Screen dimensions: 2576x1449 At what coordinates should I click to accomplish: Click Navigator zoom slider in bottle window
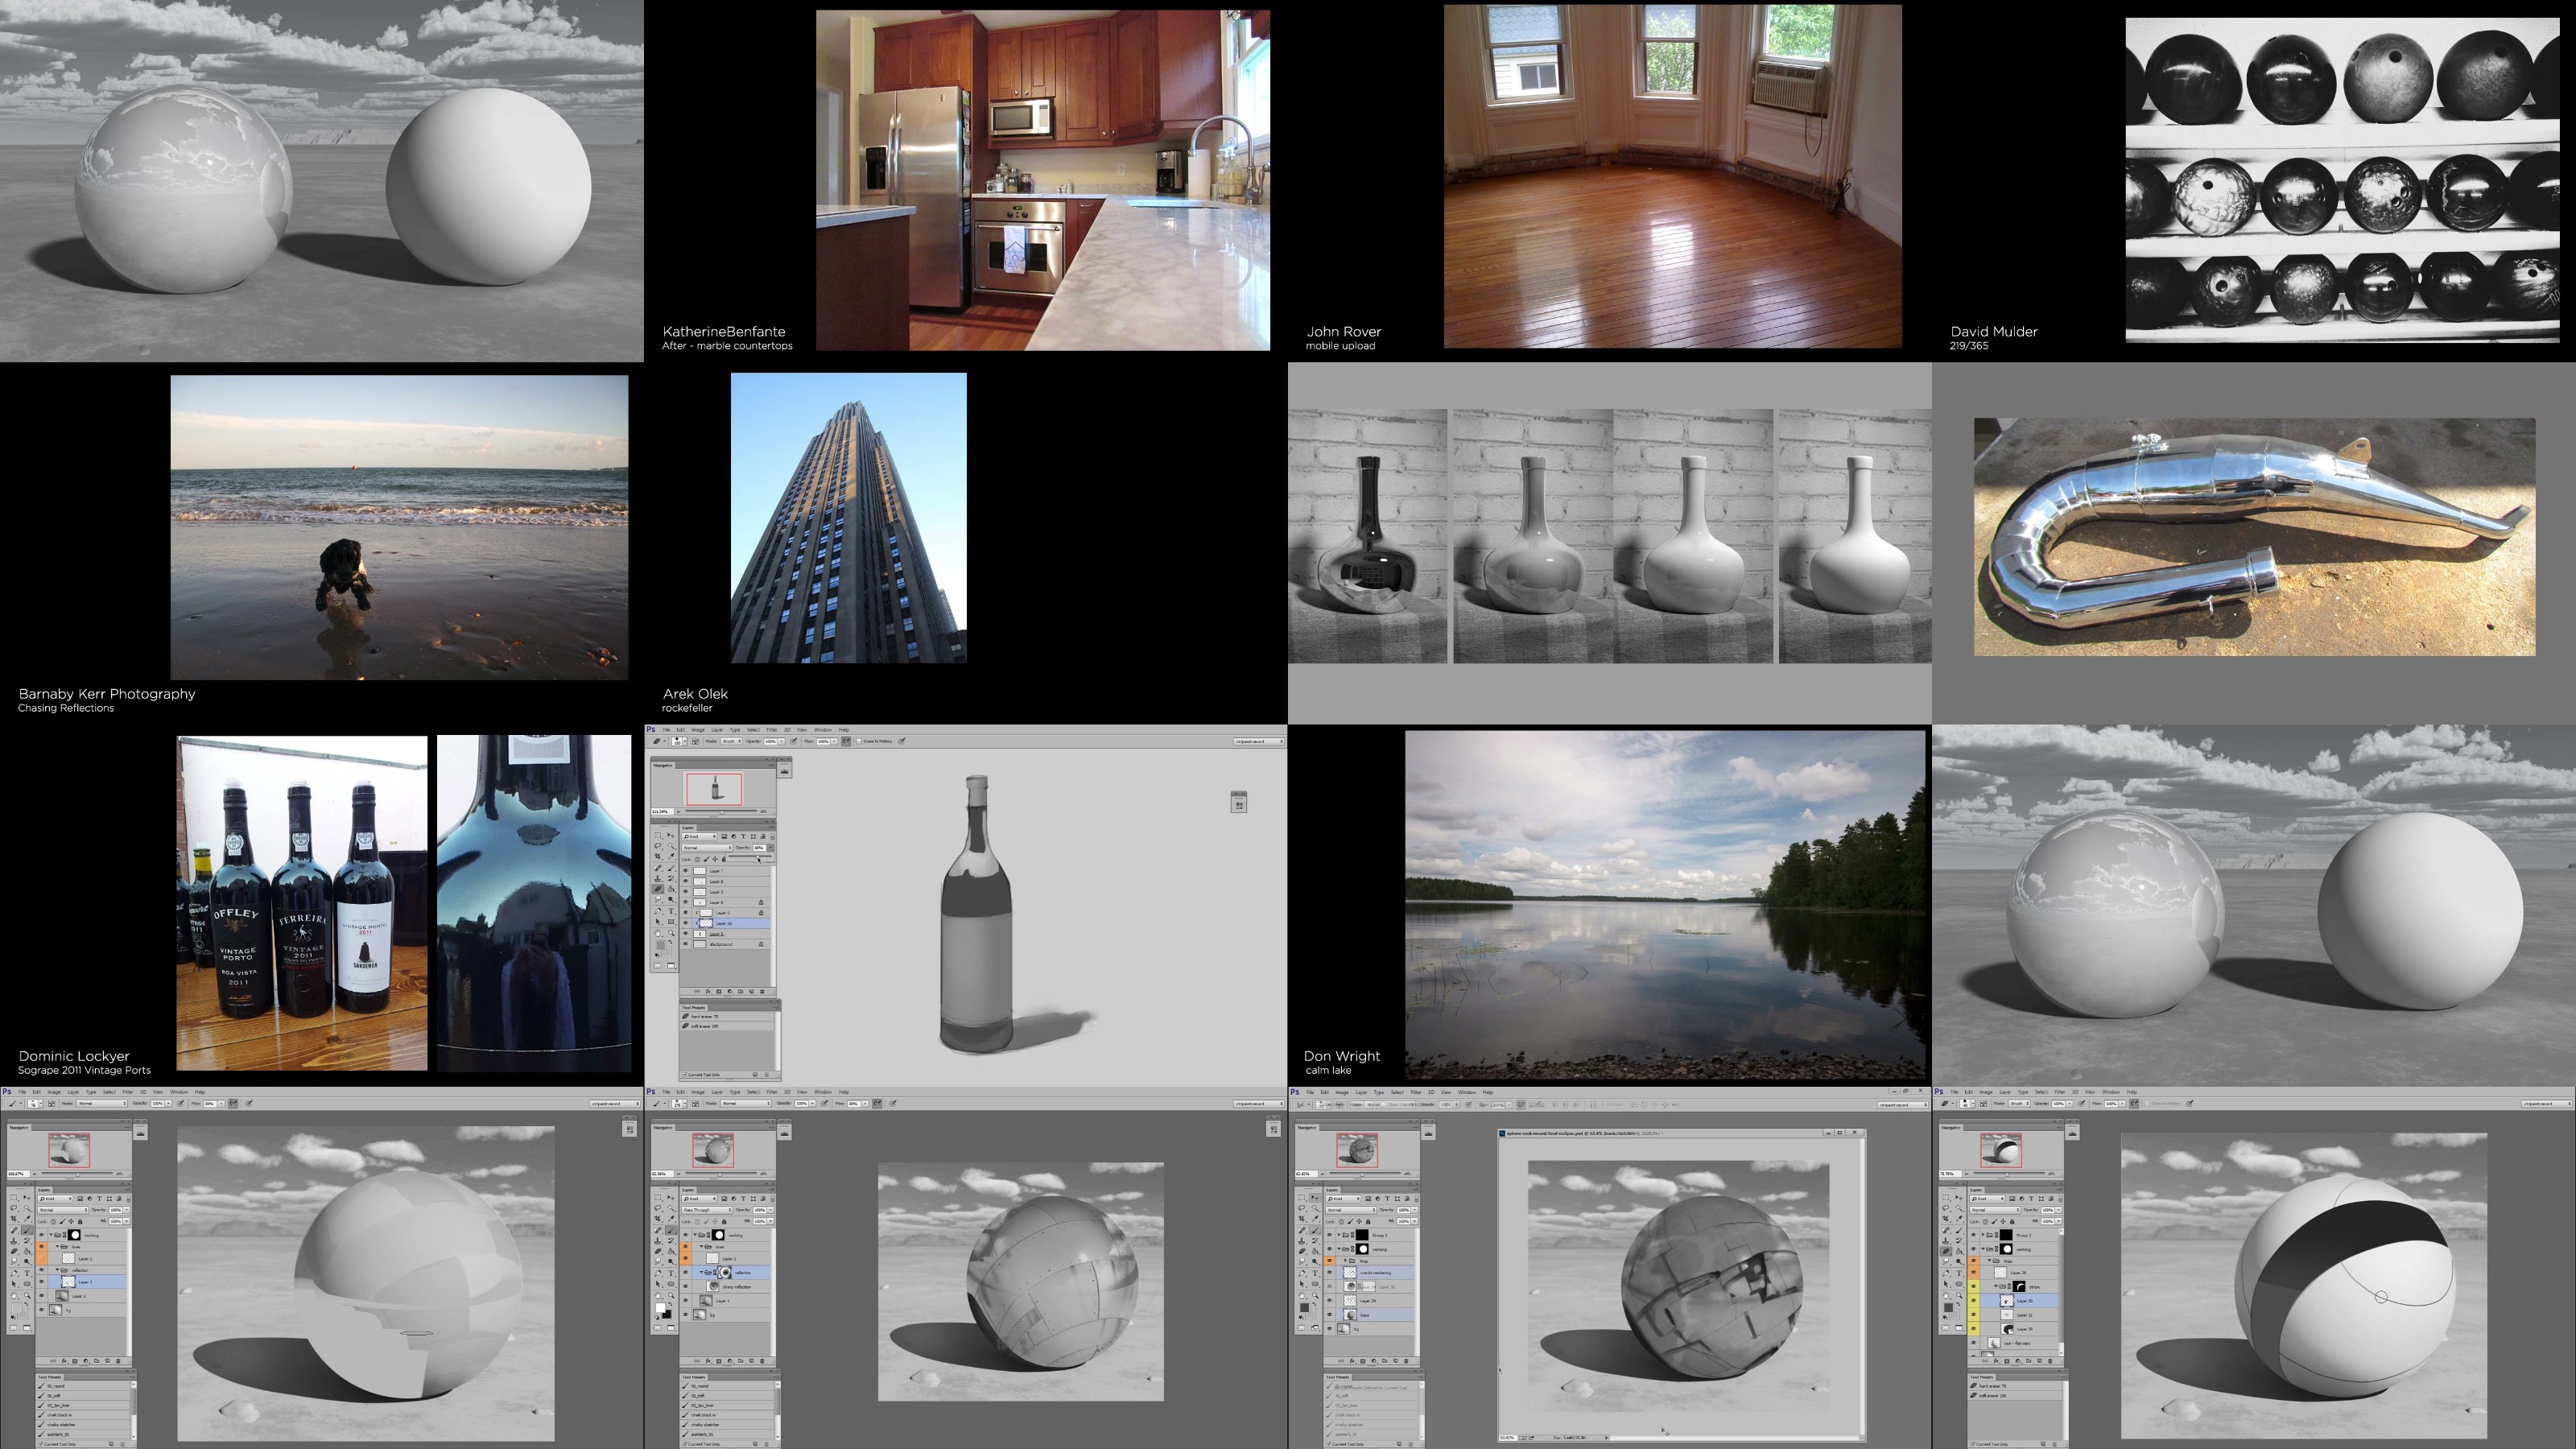(722, 811)
